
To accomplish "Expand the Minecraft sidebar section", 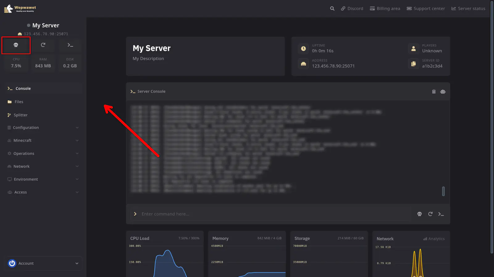I will click(x=43, y=141).
